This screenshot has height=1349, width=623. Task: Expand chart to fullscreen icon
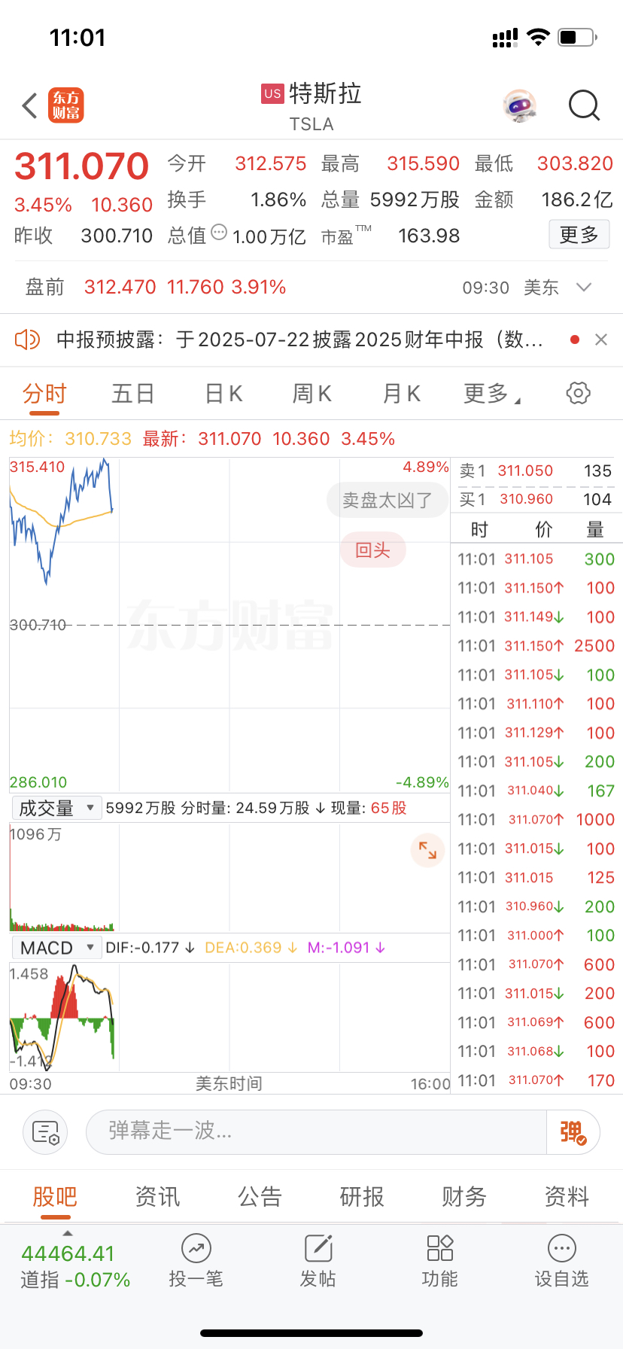coord(427,851)
